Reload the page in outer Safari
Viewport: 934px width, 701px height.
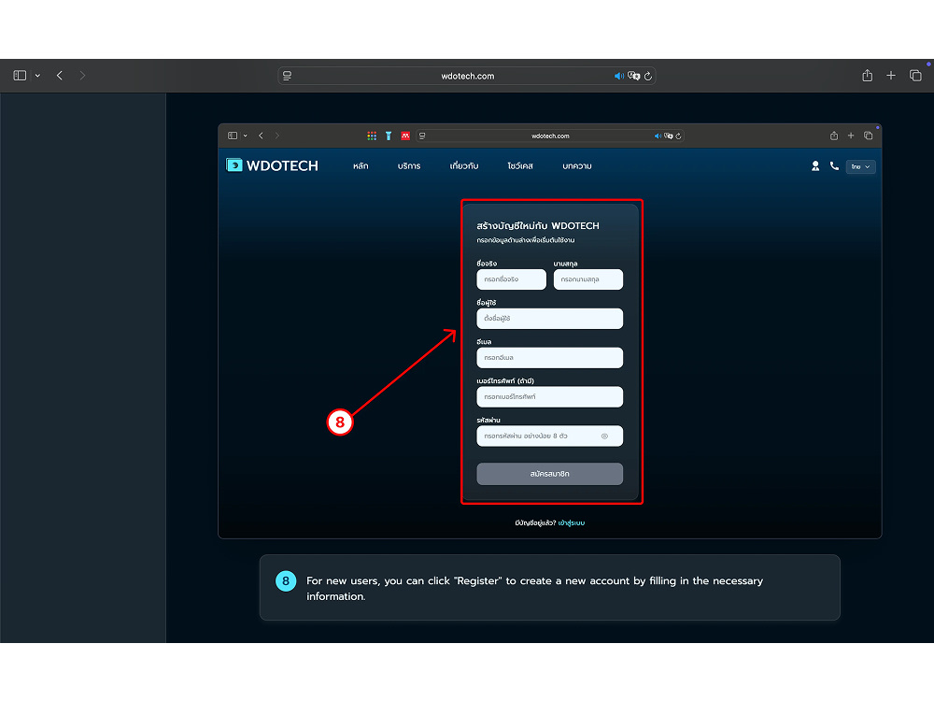pos(648,76)
